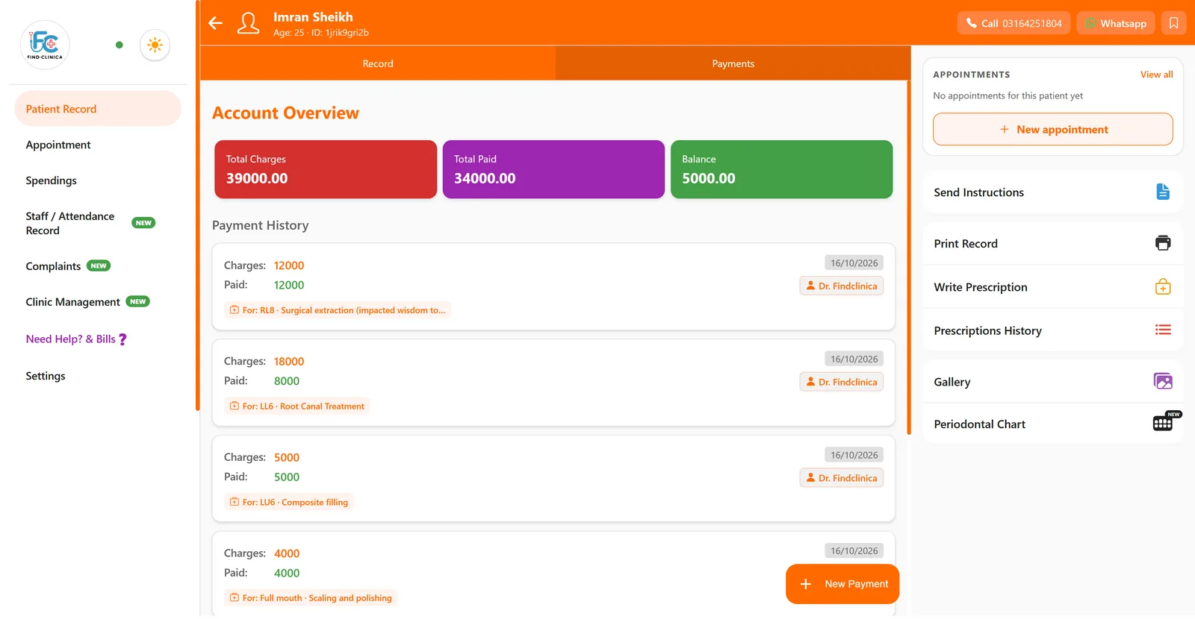The height and width of the screenshot is (619, 1195).
Task: Click plus icon in New appointment button
Action: point(1005,130)
